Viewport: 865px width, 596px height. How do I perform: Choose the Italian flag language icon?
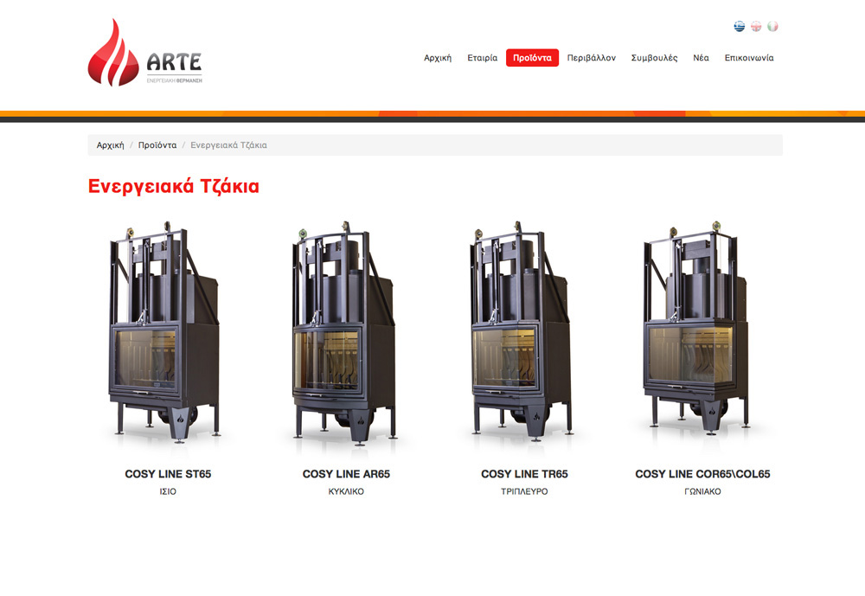(x=772, y=26)
